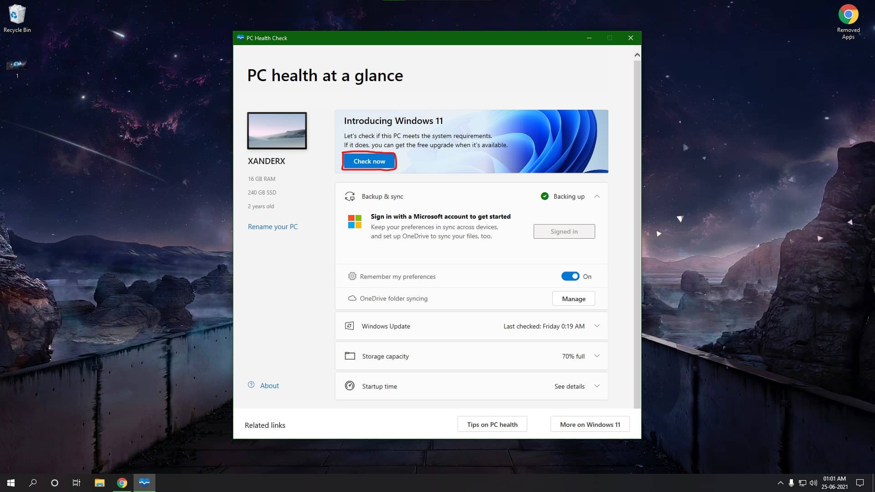Collapse the Backup & sync section chevron
The width and height of the screenshot is (875, 492).
(x=597, y=196)
